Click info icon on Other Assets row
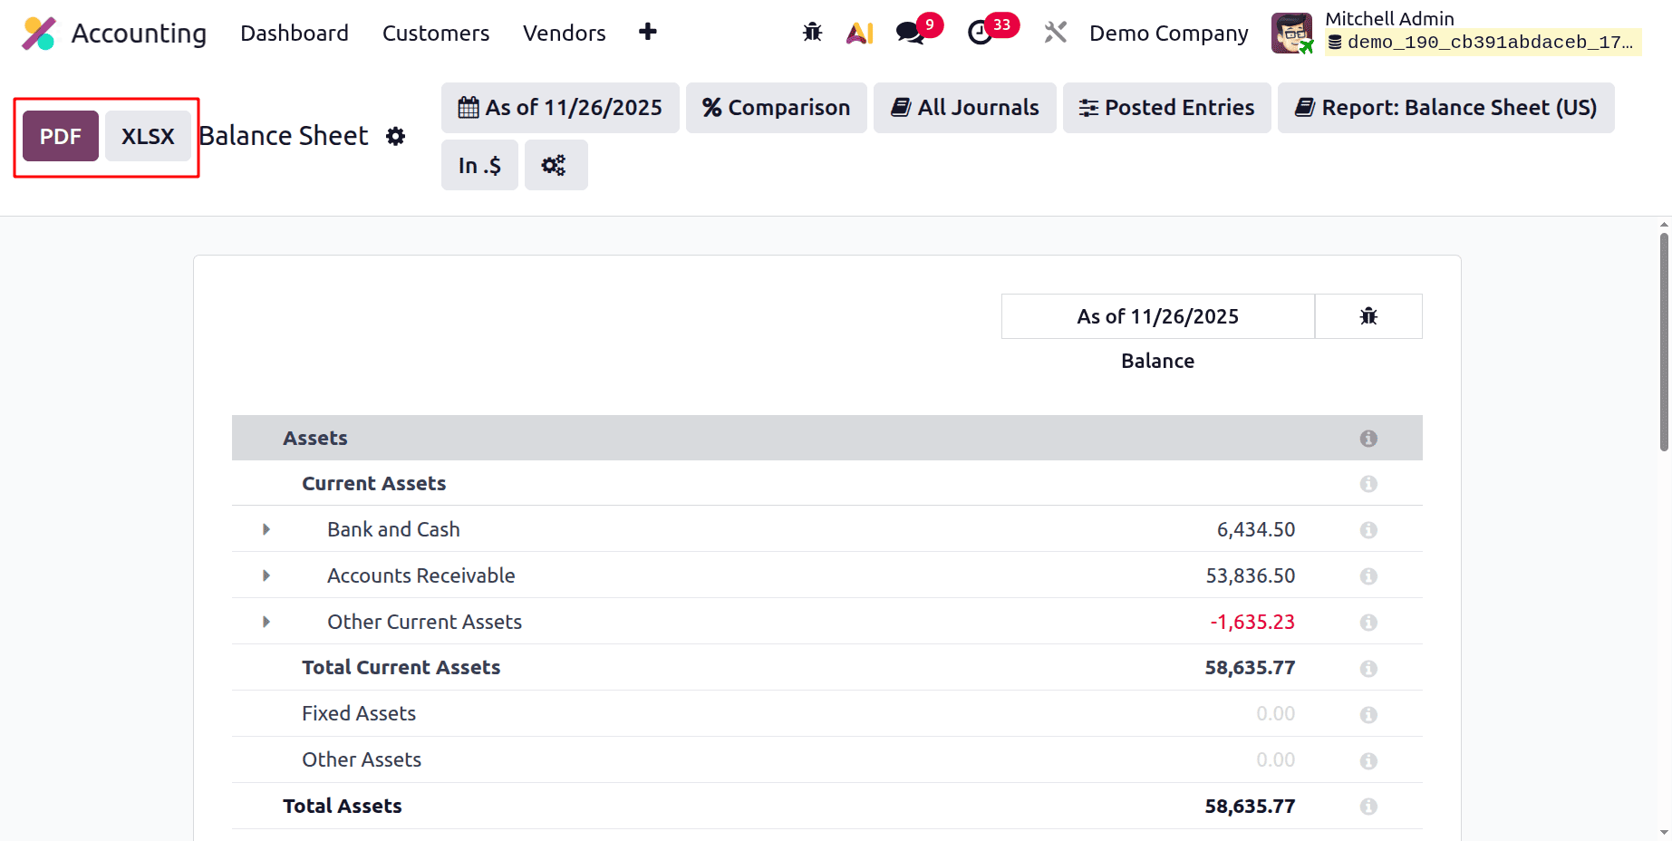The width and height of the screenshot is (1672, 841). (1368, 761)
